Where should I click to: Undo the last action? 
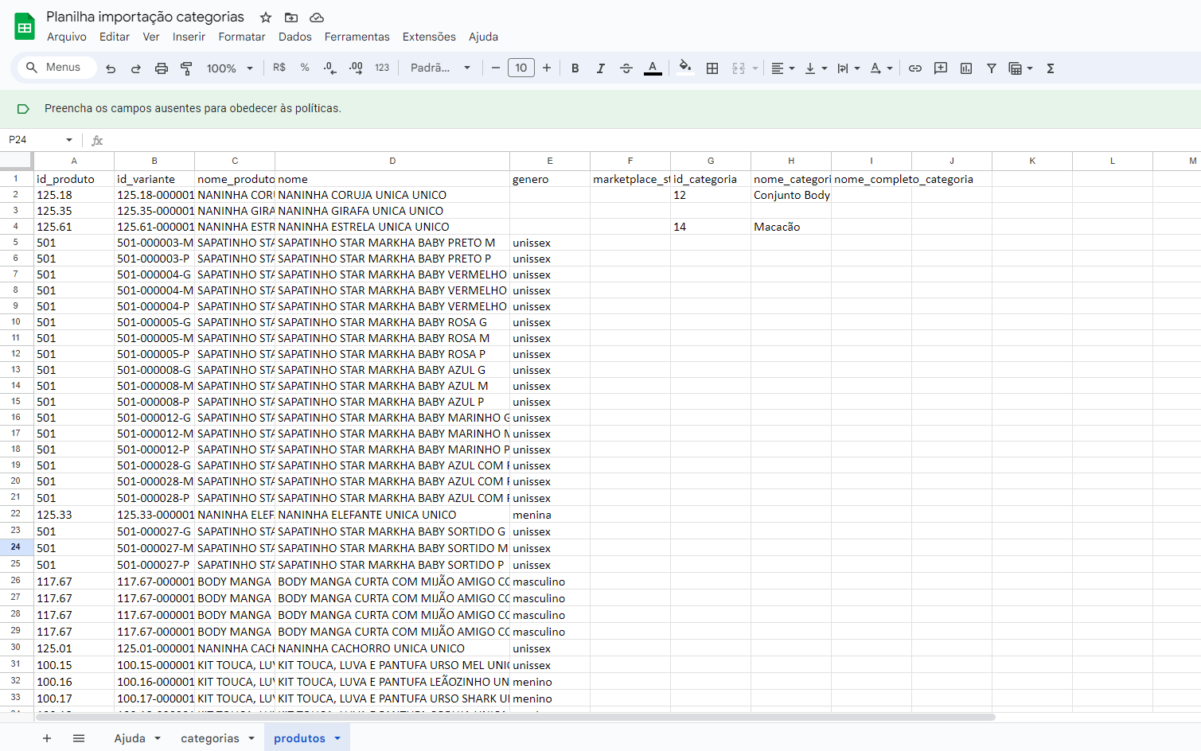tap(111, 68)
